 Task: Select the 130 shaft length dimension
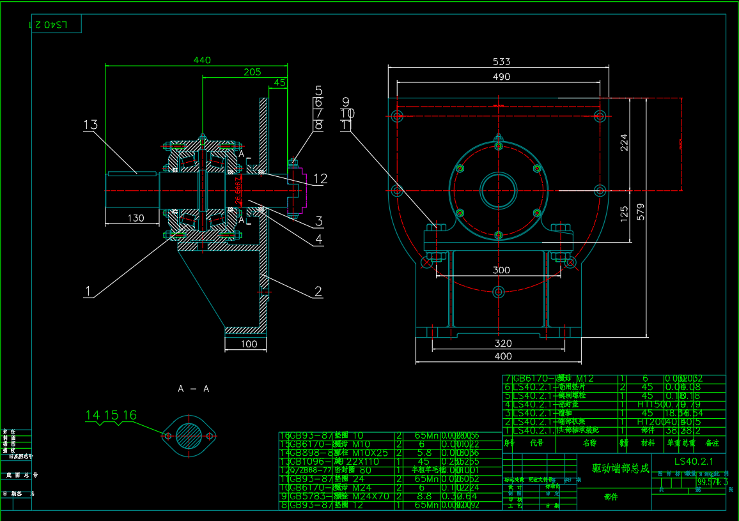click(135, 218)
